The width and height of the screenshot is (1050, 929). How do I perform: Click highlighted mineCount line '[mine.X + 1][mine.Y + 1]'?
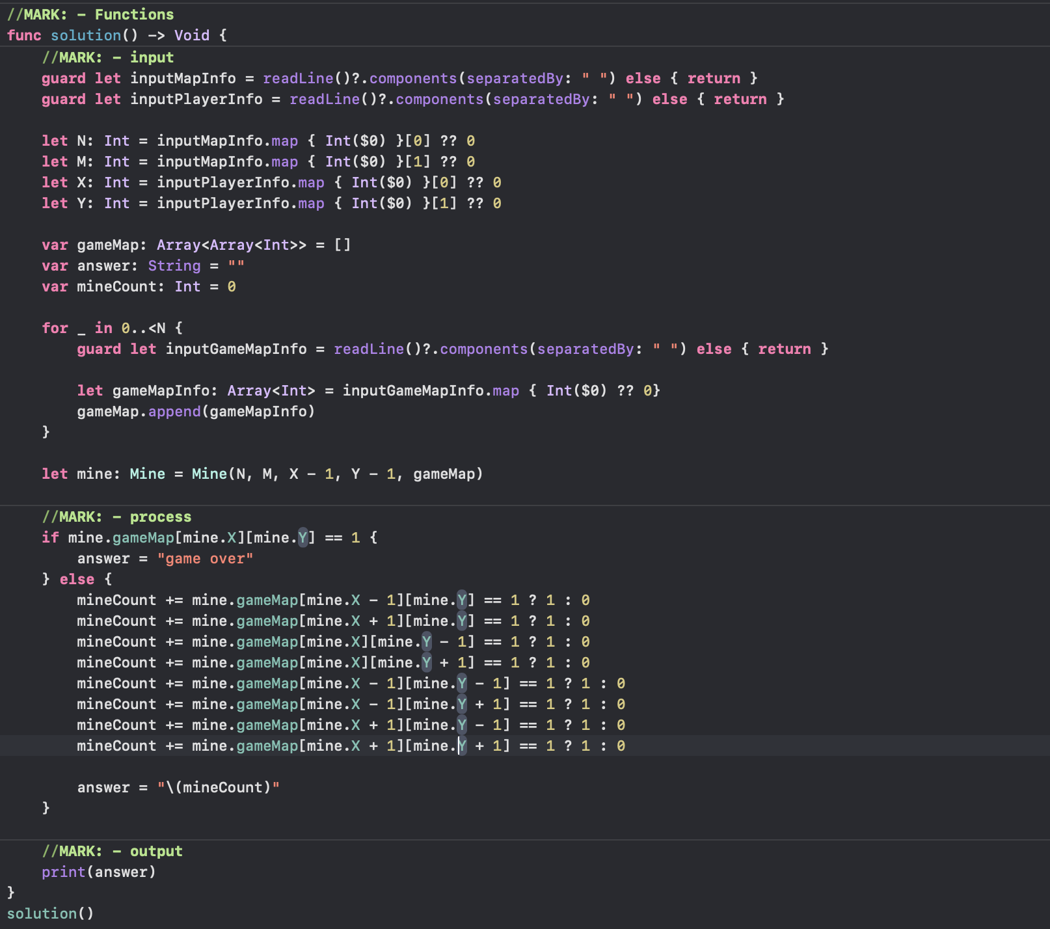pyautogui.click(x=351, y=746)
